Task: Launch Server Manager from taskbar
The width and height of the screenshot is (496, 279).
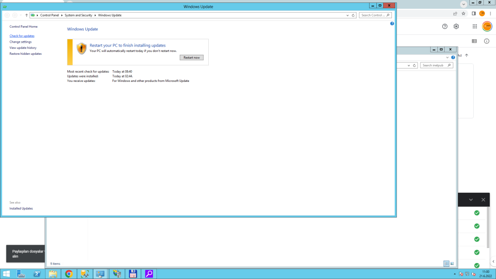Action: point(21,274)
